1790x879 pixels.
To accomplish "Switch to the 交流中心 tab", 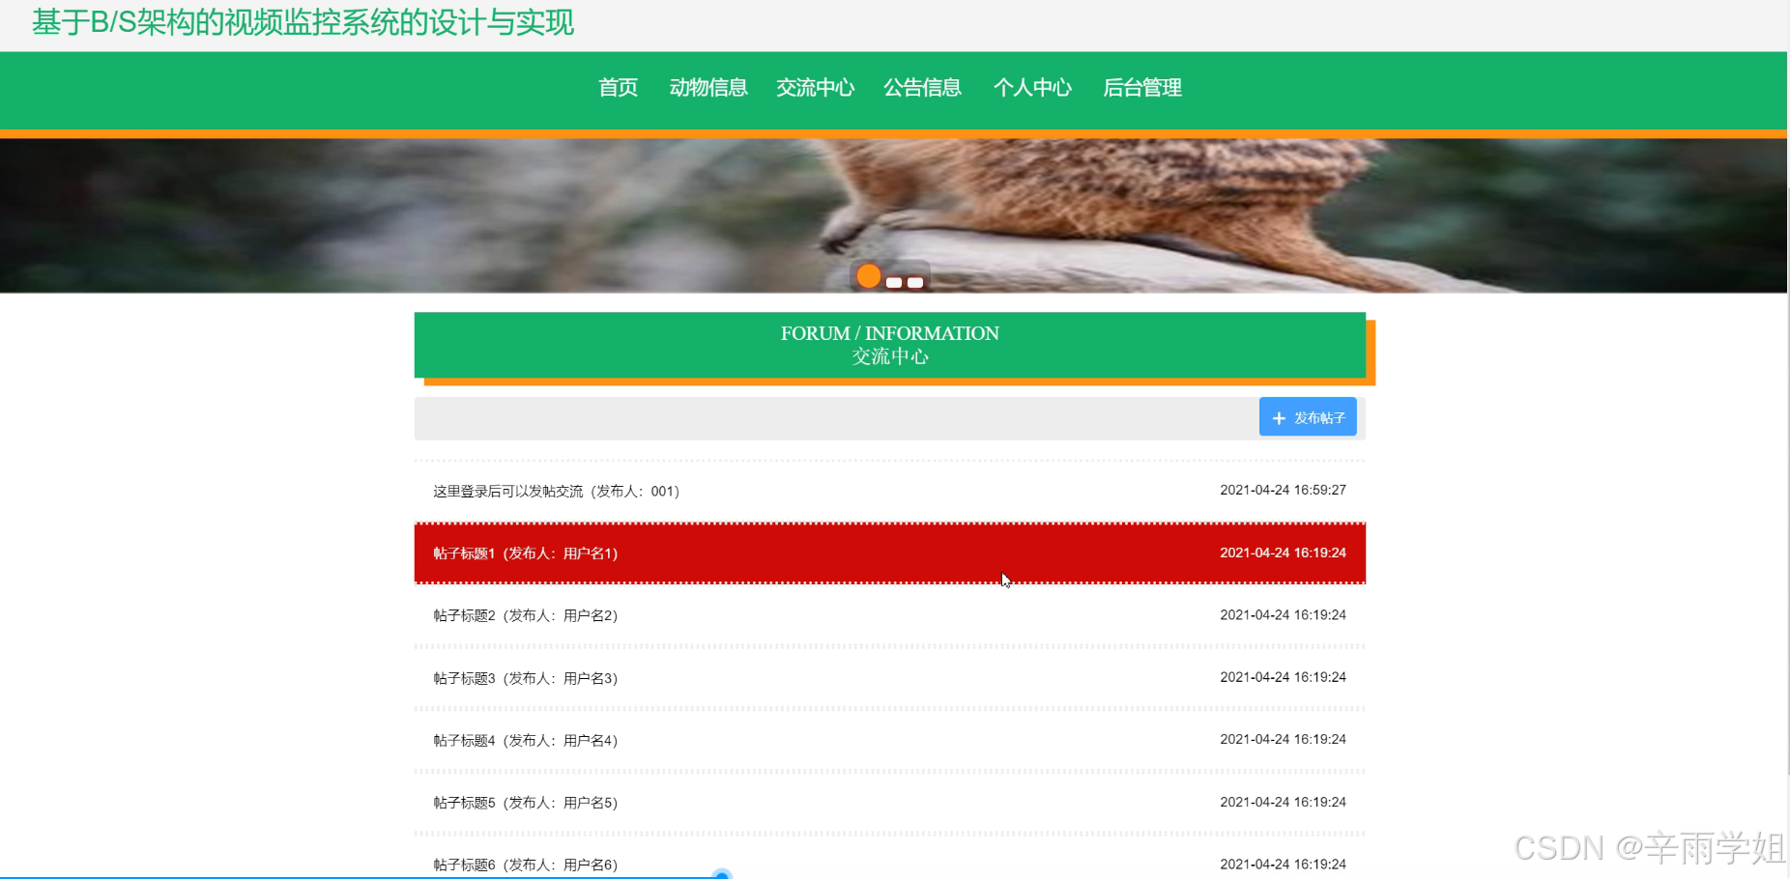I will tap(815, 88).
